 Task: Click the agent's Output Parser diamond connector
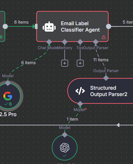pos(96,42)
